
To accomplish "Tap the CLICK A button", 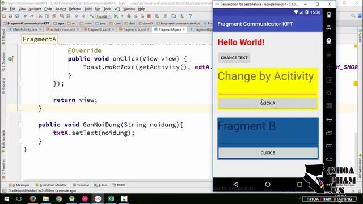I will pyautogui.click(x=268, y=103).
